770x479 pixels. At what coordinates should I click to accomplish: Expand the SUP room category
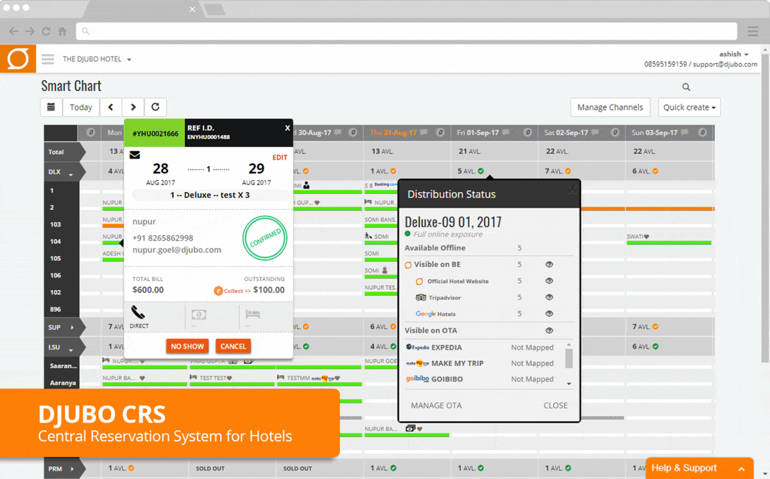71,327
